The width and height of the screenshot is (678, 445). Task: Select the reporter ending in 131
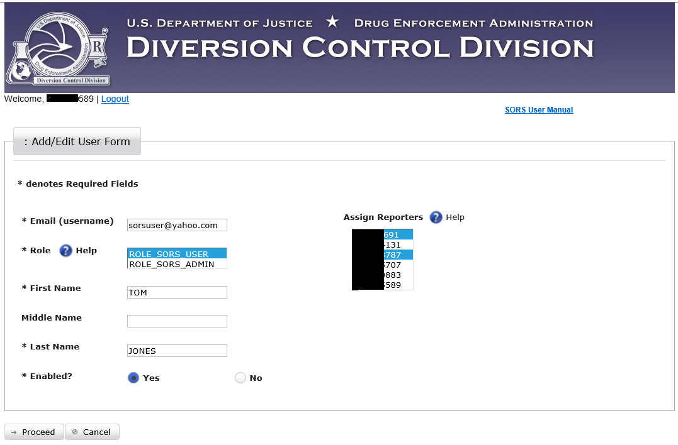tap(382, 244)
